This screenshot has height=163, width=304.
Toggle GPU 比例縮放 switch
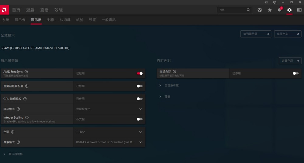click(140, 99)
